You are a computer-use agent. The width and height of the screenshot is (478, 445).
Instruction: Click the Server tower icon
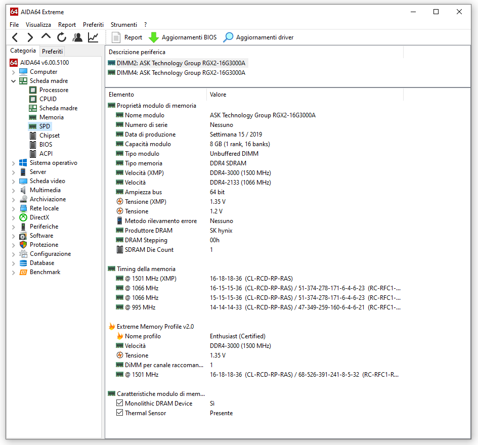tap(23, 172)
